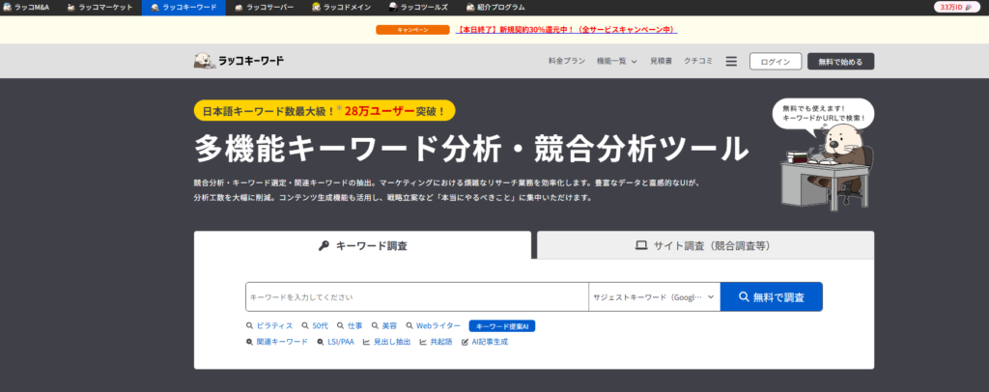This screenshot has width=989, height=392.
Task: Expand the 機能一覧 menu
Action: click(x=617, y=61)
